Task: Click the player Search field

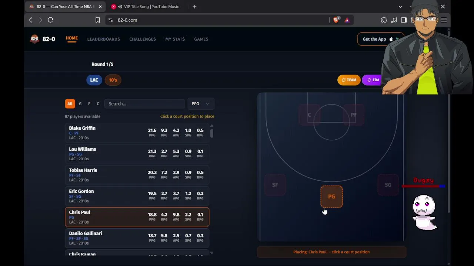Action: click(x=144, y=104)
